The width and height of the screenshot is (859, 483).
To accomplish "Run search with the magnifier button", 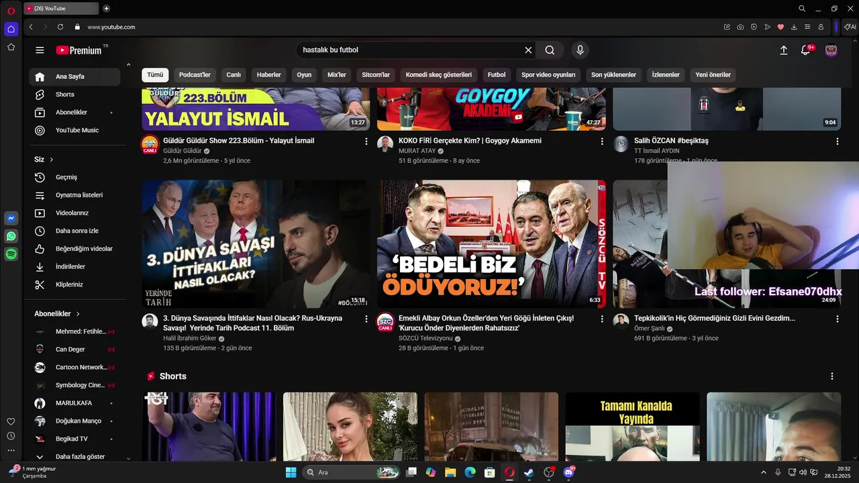I will 550,50.
